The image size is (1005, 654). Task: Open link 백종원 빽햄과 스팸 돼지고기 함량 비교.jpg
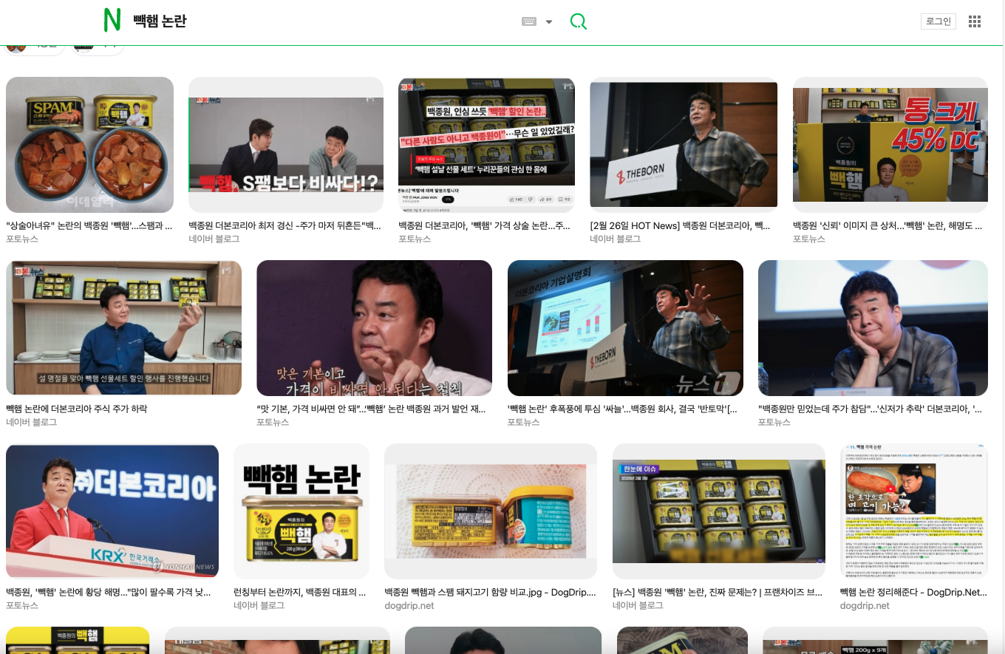[490, 592]
